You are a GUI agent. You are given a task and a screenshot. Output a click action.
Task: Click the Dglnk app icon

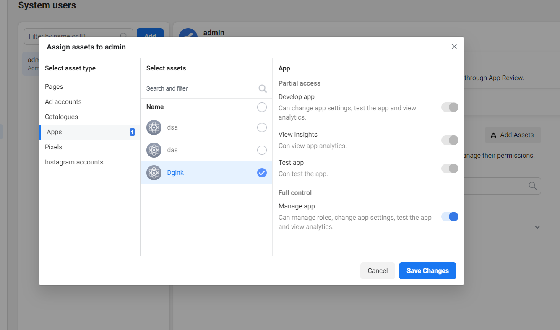154,173
